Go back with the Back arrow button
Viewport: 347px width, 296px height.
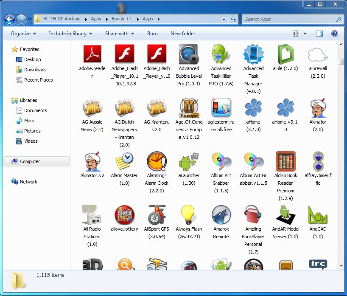tap(9, 19)
